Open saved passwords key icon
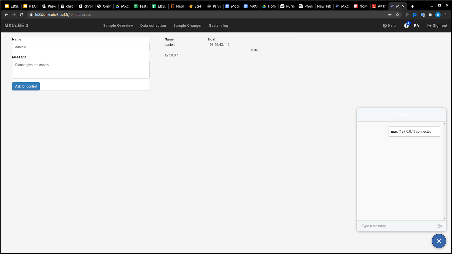 point(390,15)
